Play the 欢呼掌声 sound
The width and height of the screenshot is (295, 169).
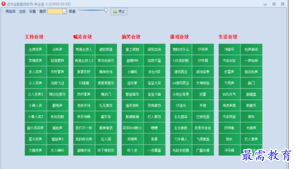(x=58, y=72)
